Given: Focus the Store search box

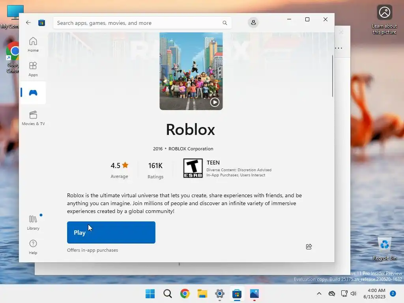Looking at the screenshot, I should click(x=142, y=23).
